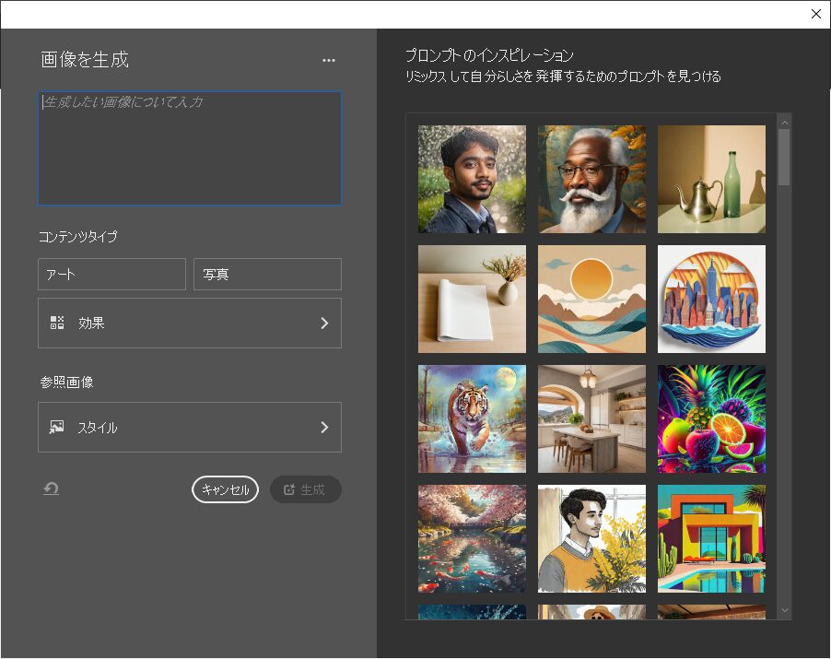Click the 生成 button
This screenshot has width=831, height=659.
click(306, 489)
